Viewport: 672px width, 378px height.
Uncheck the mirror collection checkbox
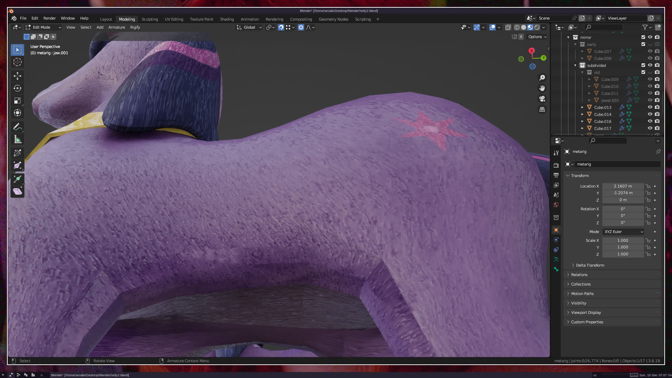click(x=643, y=37)
